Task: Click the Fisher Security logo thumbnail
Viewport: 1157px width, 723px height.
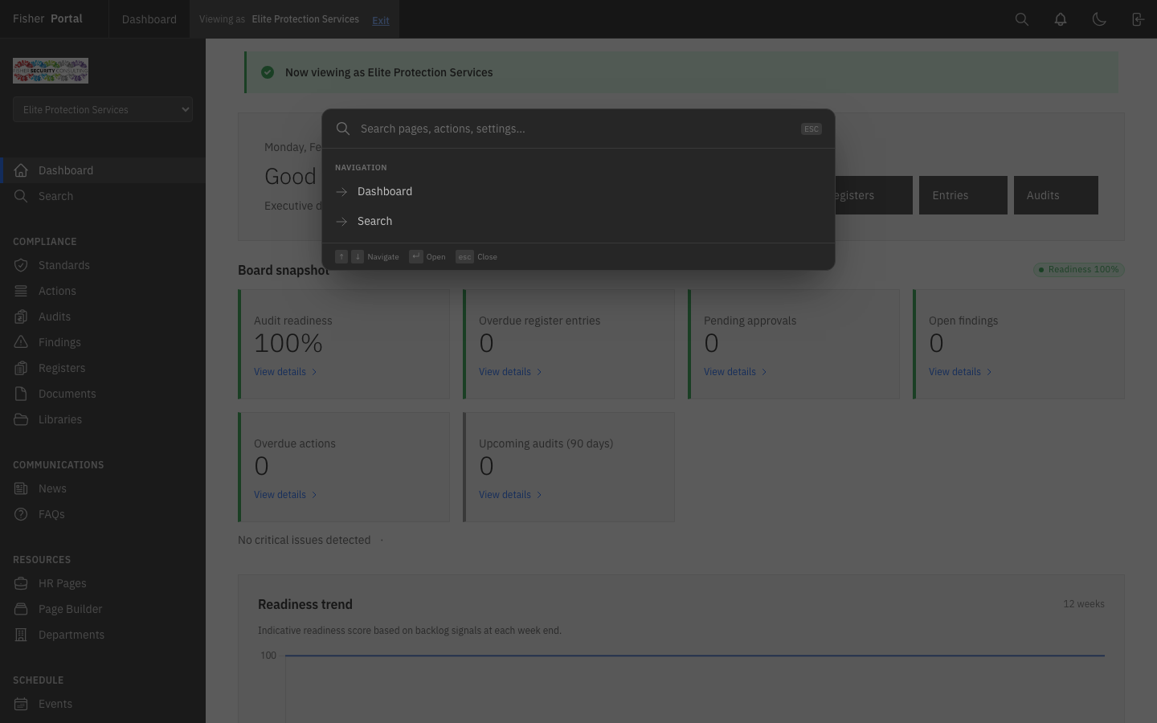Action: pyautogui.click(x=51, y=71)
